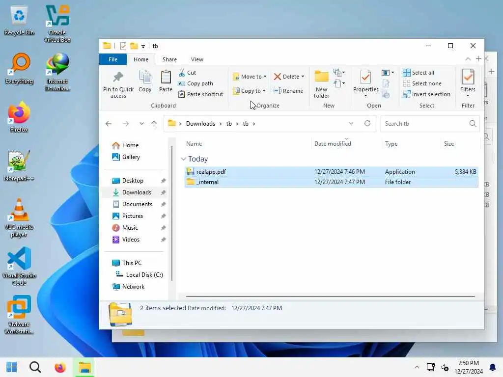The width and height of the screenshot is (503, 377).
Task: Select the realapp.pdf file
Action: tap(332, 172)
